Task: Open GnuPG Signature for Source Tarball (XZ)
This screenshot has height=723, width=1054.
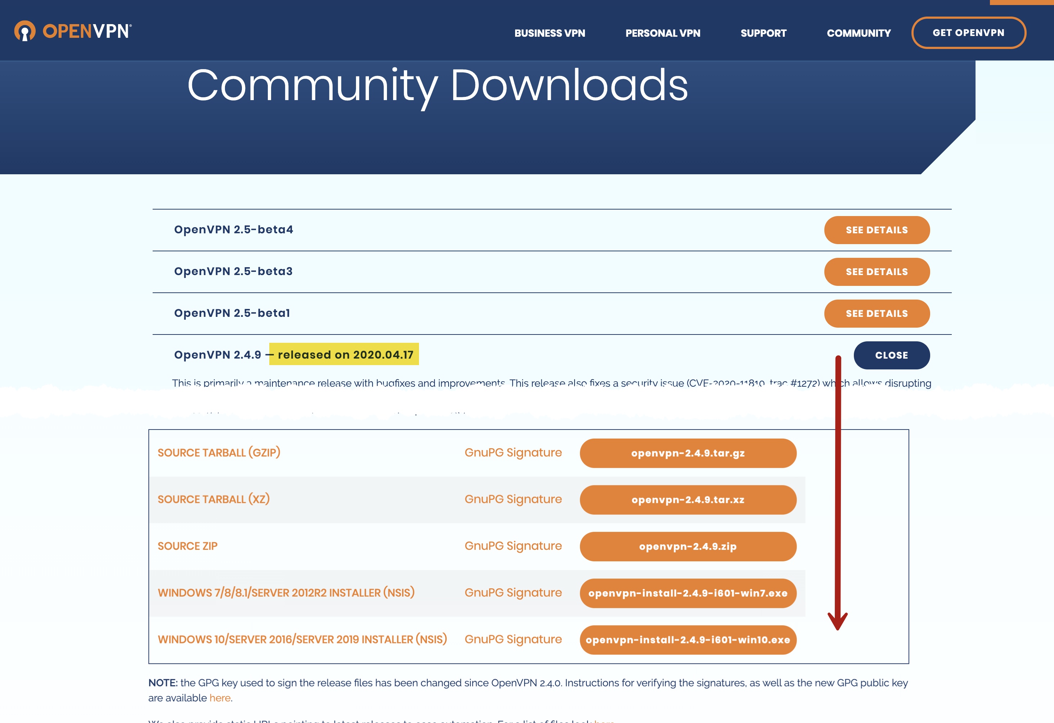Action: coord(513,499)
